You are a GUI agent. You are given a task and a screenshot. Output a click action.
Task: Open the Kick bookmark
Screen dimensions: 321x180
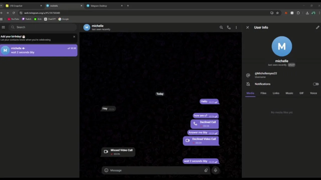coord(38,19)
